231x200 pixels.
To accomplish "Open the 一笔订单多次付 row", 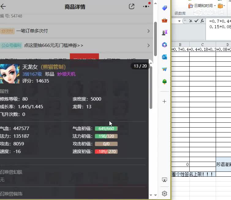I will click(x=76, y=31).
